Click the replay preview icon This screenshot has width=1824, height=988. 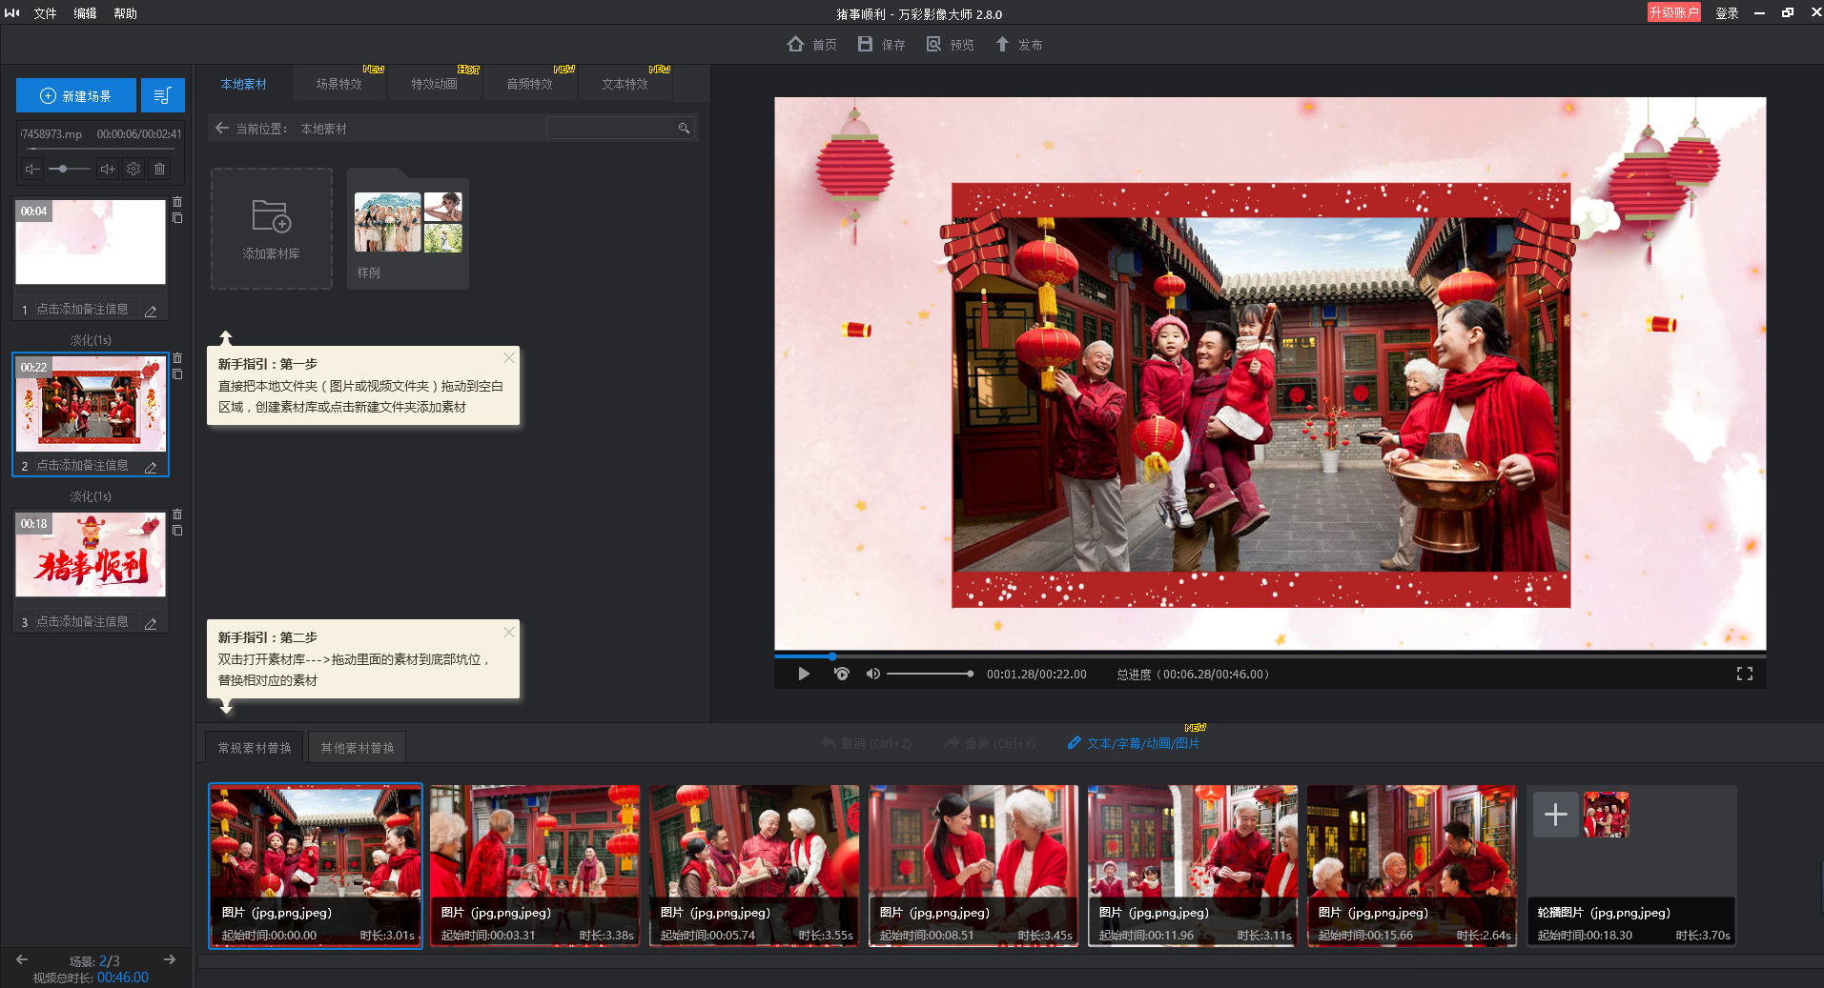(x=841, y=674)
